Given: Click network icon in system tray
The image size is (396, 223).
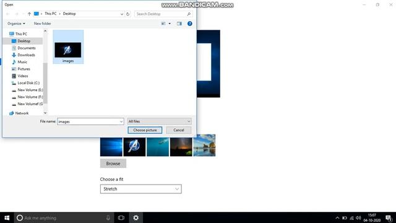Looking at the screenshot, I should [x=351, y=217].
